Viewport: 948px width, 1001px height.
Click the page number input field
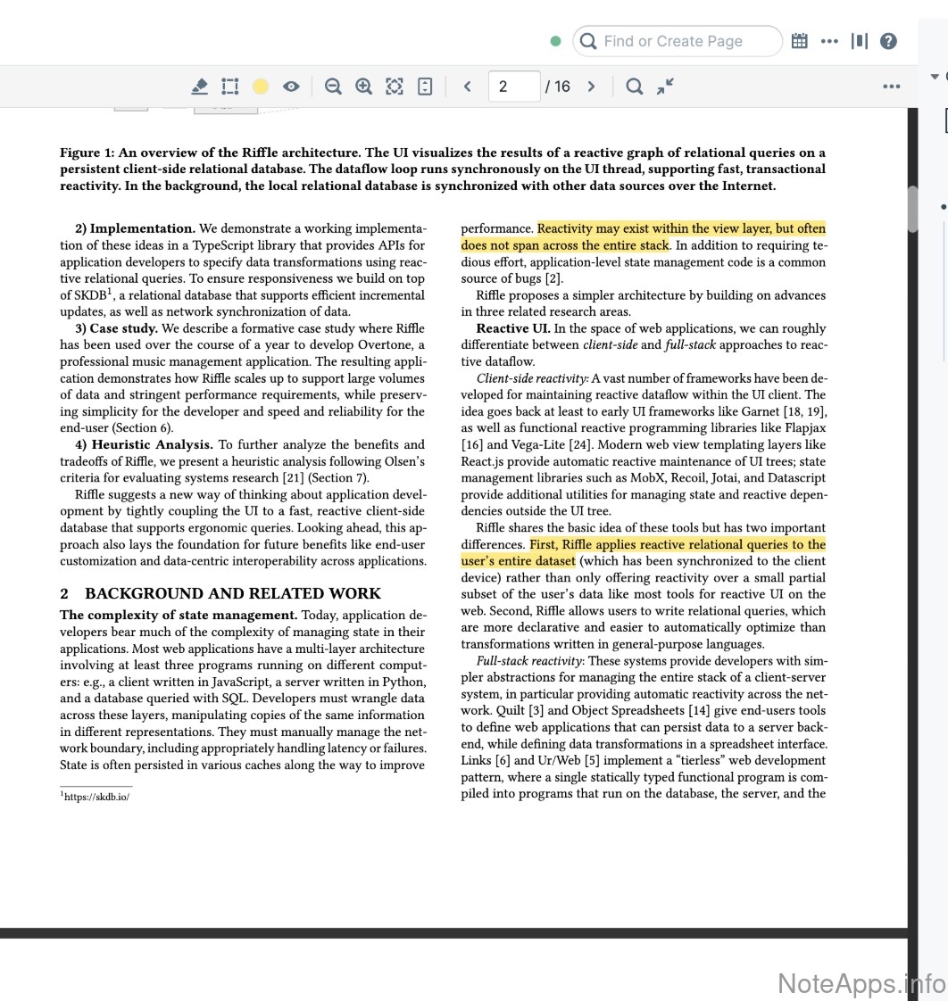point(513,87)
